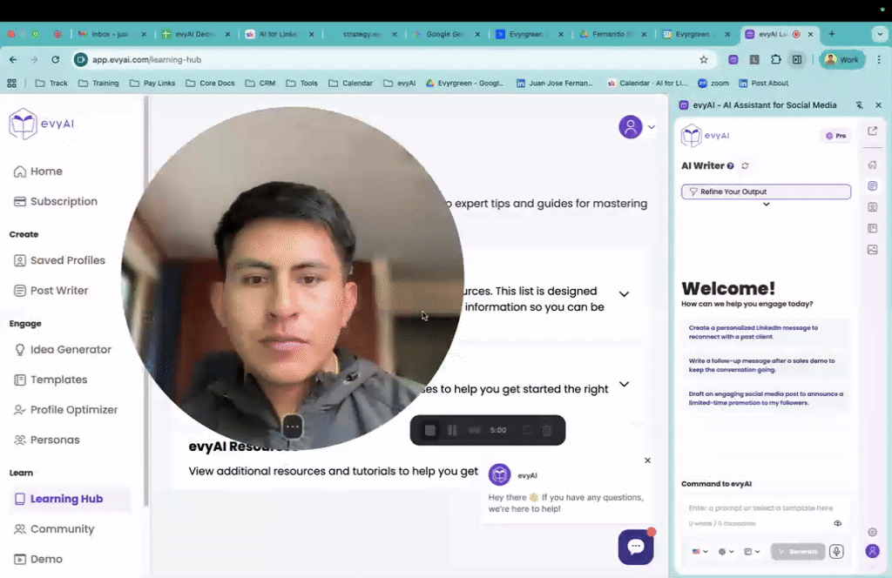Click the image icon in panel rail
Viewport: 892px width, 578px height.
(x=872, y=250)
